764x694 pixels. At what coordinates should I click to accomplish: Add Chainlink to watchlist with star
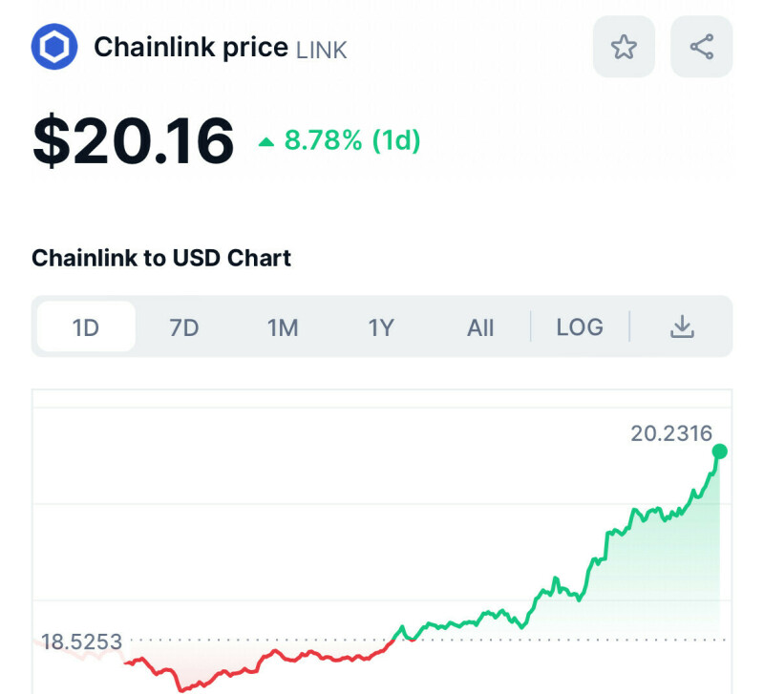coord(624,47)
